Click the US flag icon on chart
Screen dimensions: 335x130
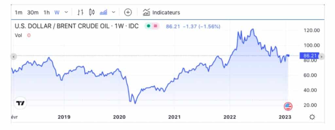[288, 107]
